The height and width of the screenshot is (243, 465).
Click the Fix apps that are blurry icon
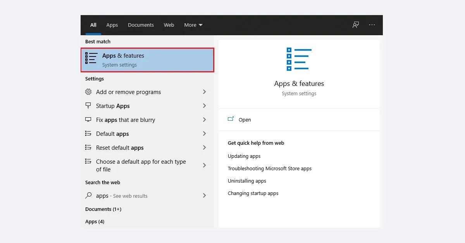coord(89,120)
